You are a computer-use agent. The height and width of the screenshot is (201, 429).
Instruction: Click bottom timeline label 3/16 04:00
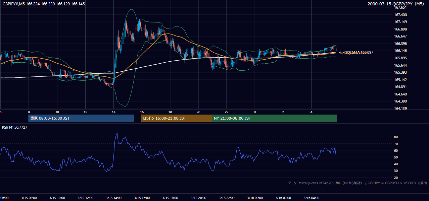pyautogui.click(x=311, y=198)
